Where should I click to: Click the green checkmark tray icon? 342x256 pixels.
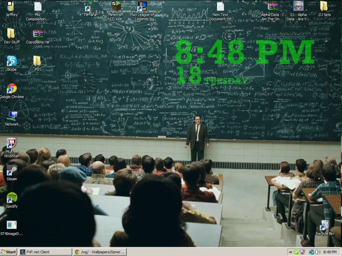296,252
